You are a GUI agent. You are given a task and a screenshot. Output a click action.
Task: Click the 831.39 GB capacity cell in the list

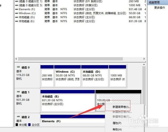(x=135, y=21)
